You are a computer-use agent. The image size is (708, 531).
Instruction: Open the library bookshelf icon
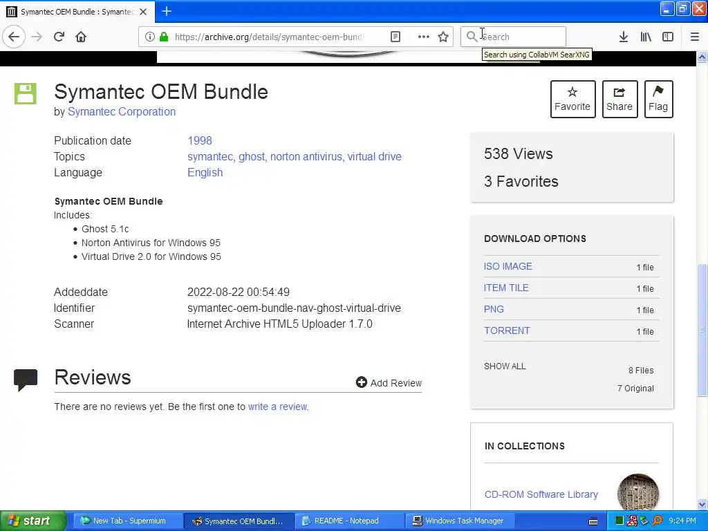[x=646, y=37]
